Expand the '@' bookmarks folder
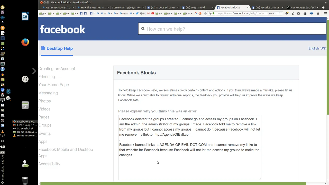The image size is (329, 185). [43, 13]
